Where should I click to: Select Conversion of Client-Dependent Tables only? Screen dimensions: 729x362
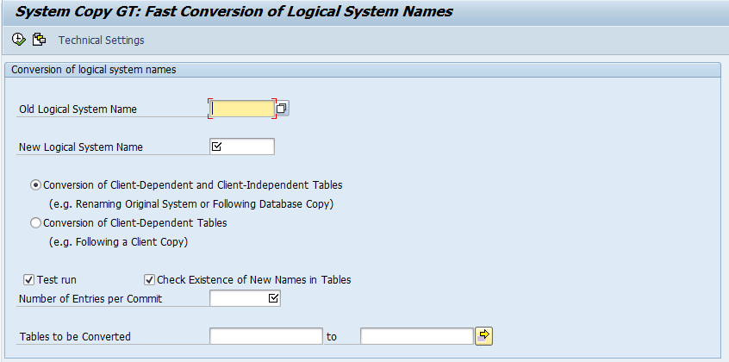pos(35,222)
